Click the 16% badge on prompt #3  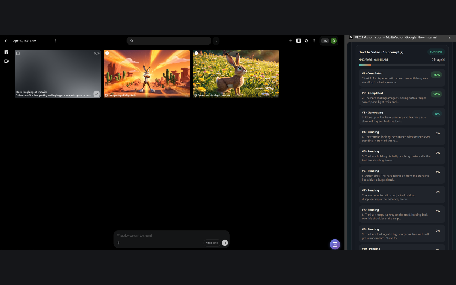click(x=437, y=114)
